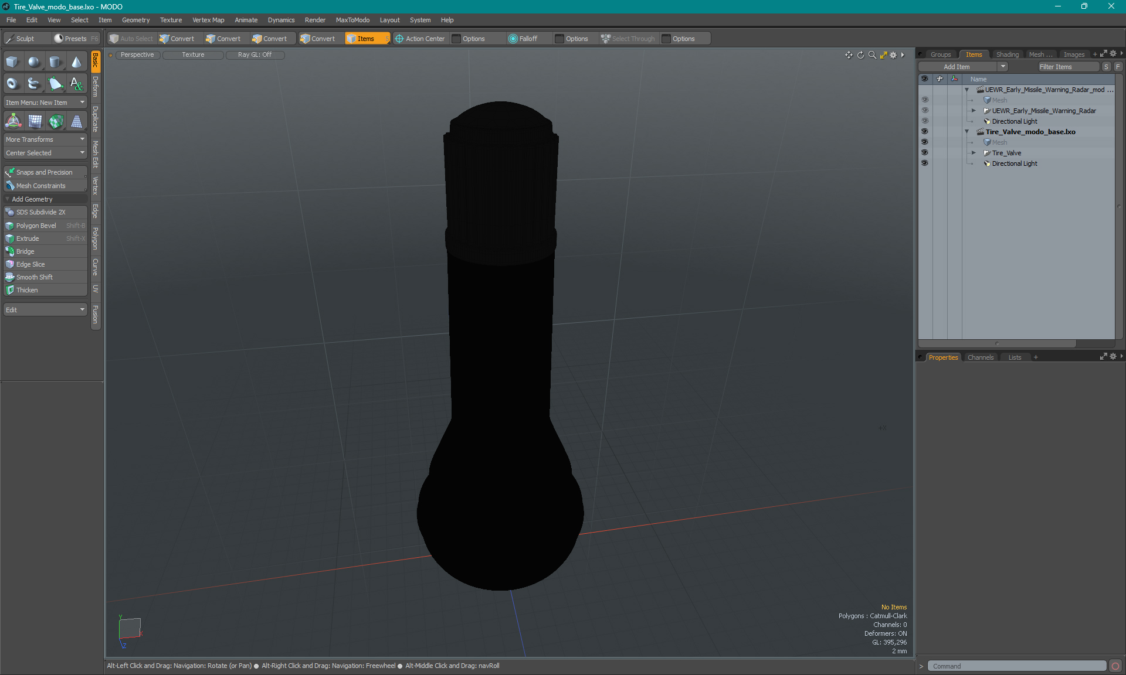Click the Command input field
This screenshot has height=675, width=1126.
[x=1017, y=666]
